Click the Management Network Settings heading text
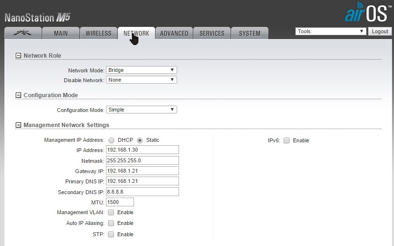 [66, 125]
